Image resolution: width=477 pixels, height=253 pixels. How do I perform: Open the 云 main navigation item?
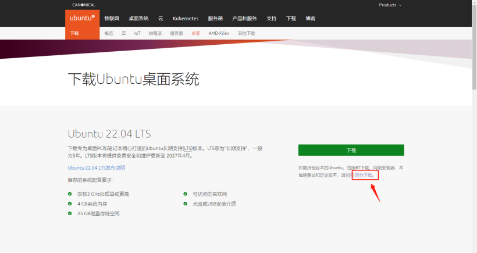coord(162,19)
